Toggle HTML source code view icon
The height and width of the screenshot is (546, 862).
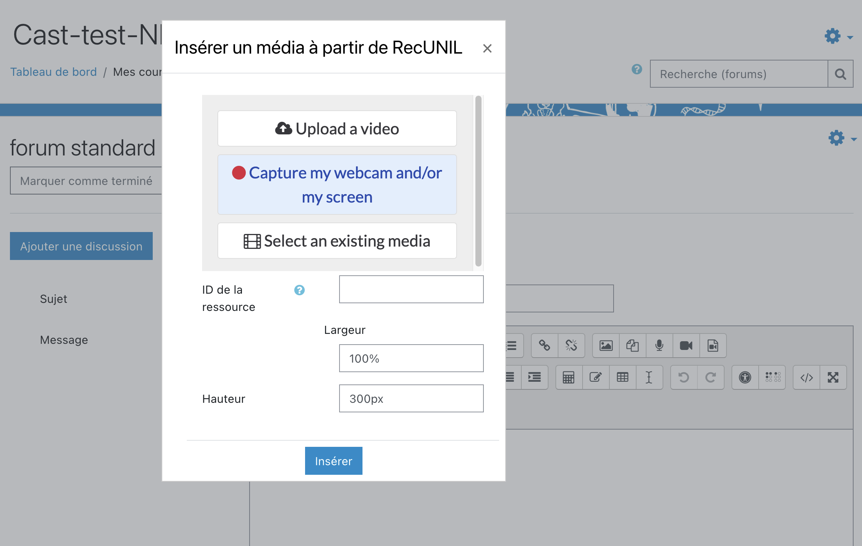point(806,378)
